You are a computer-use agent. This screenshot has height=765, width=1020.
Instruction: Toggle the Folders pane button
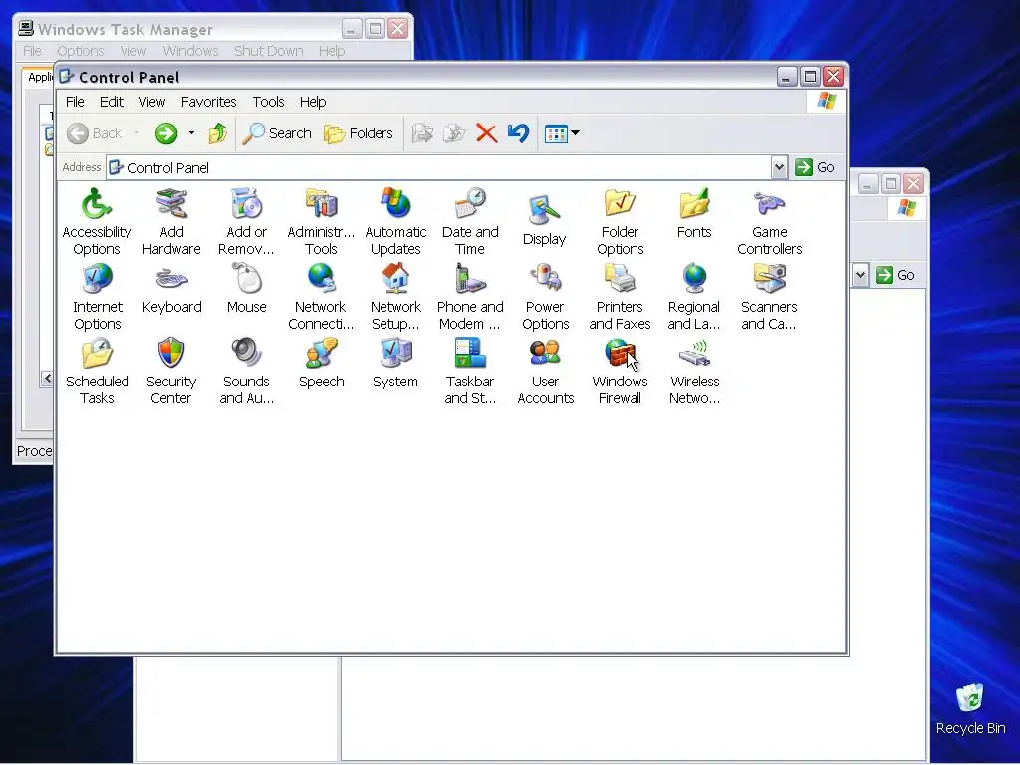pyautogui.click(x=359, y=133)
